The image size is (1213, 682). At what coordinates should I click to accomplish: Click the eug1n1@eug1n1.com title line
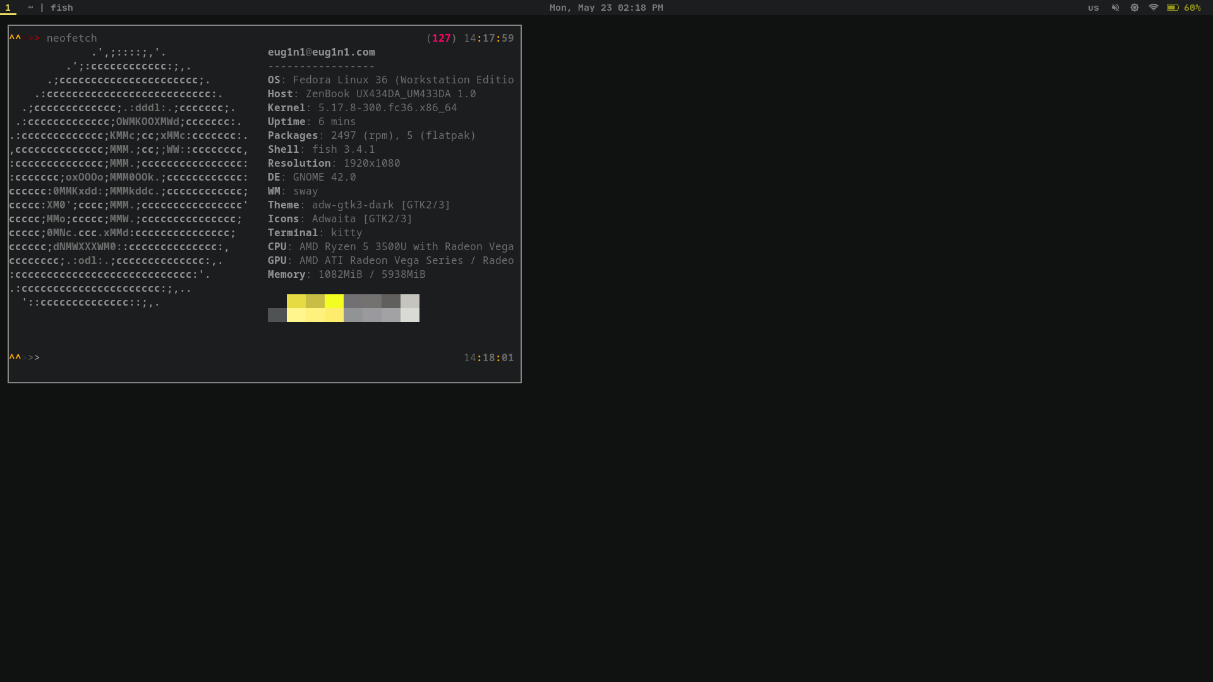coord(322,52)
